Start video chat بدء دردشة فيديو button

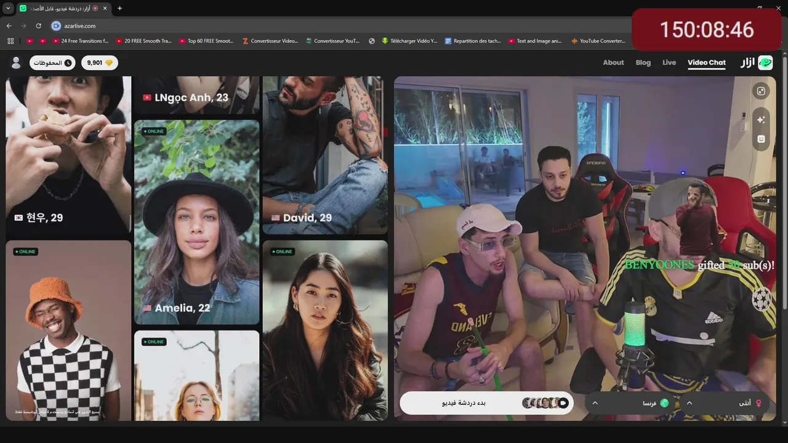[486, 403]
